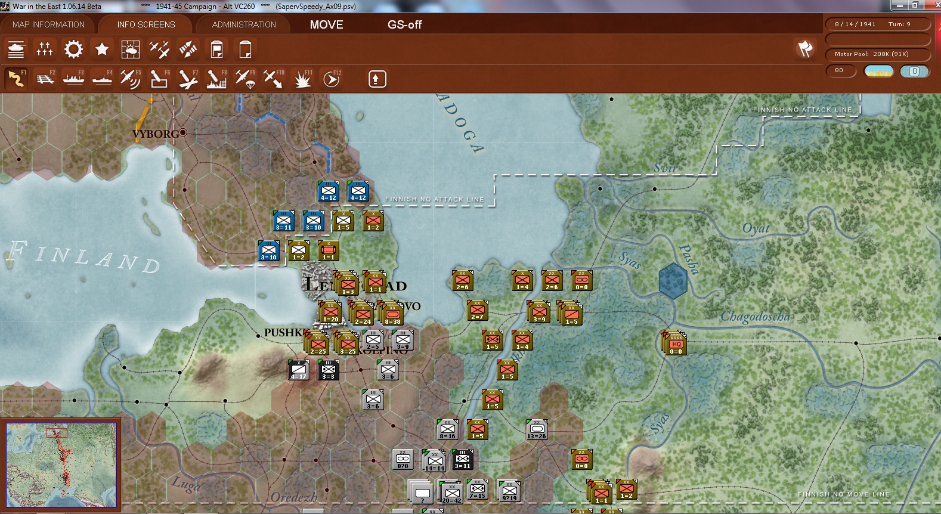
Task: Click the MOVE mode label
Action: 327,24
